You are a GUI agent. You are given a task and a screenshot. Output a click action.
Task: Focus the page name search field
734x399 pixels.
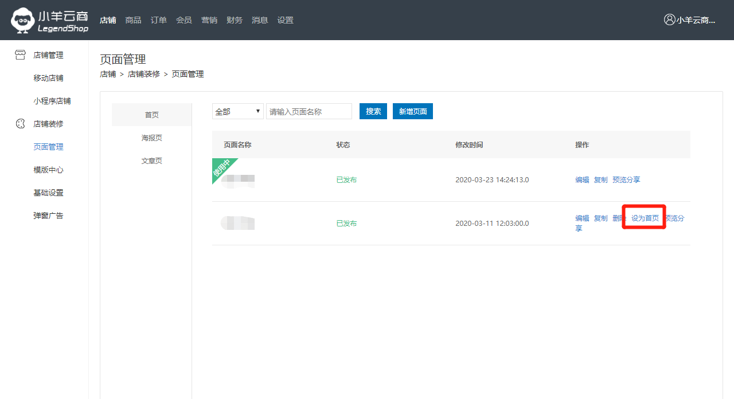click(x=309, y=111)
